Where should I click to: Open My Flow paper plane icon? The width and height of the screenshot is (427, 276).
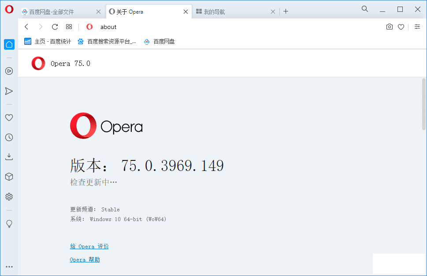(9, 91)
